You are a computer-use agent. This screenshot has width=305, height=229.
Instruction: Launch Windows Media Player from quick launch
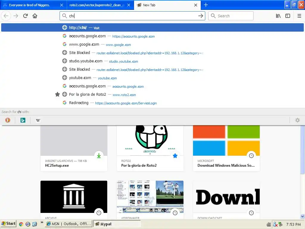click(x=28, y=224)
